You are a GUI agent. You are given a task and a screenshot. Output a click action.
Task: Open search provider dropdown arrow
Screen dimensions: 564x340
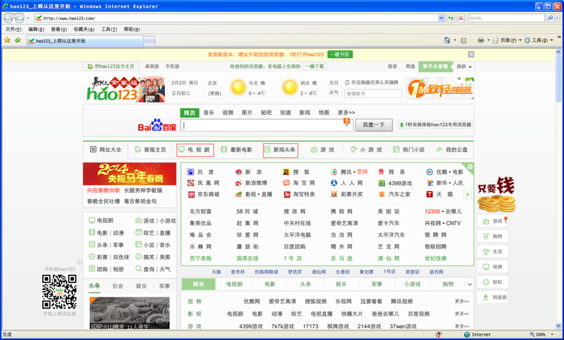(558, 17)
